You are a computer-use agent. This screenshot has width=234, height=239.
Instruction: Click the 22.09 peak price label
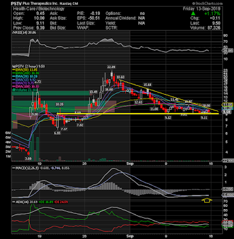111,67
